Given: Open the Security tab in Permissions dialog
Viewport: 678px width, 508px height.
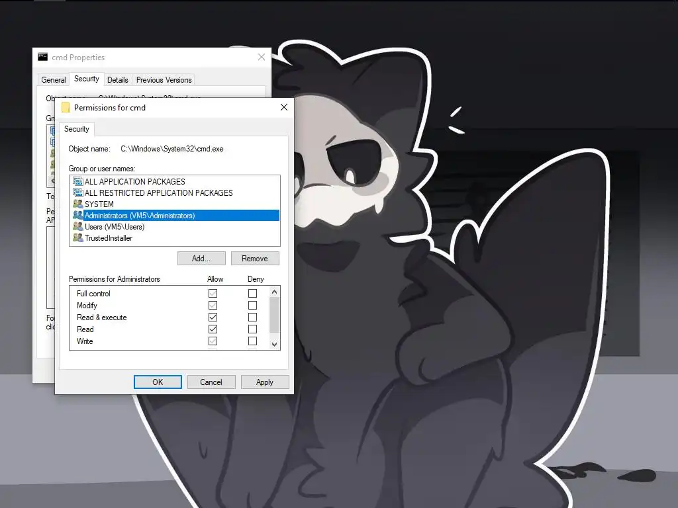Looking at the screenshot, I should click(77, 129).
